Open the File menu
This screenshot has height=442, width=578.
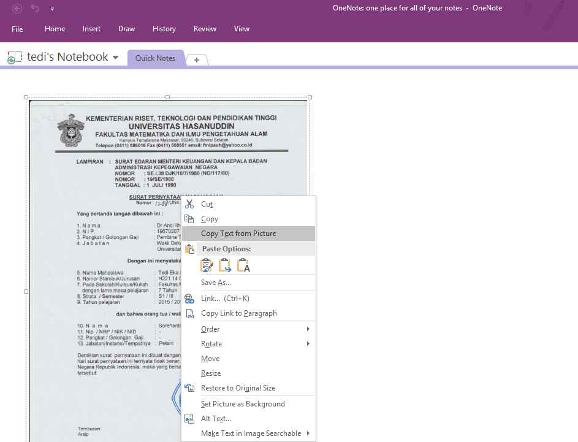click(17, 29)
